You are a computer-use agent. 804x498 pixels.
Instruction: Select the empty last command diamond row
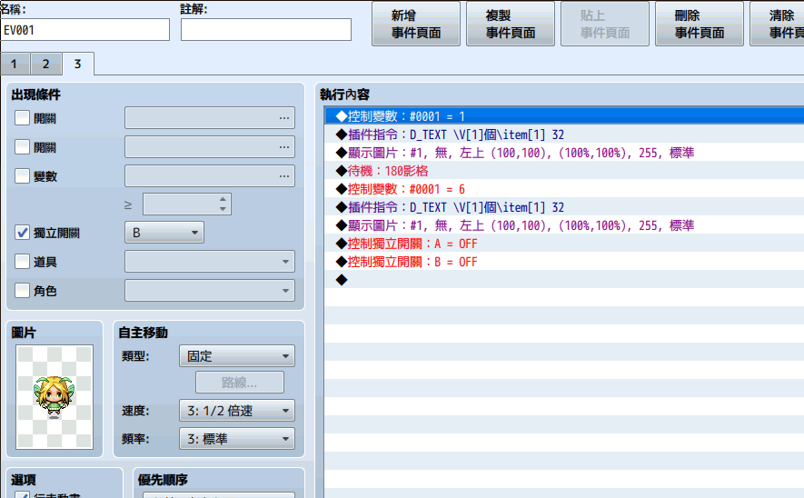[x=564, y=280]
